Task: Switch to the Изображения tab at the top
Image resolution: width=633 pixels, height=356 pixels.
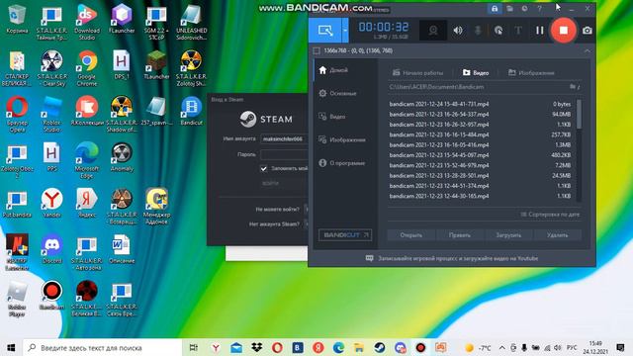Action: pos(531,72)
